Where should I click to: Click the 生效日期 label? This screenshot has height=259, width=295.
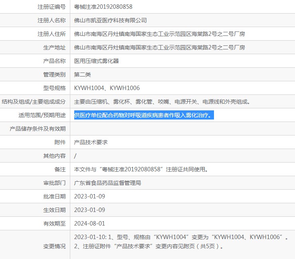click(x=54, y=210)
